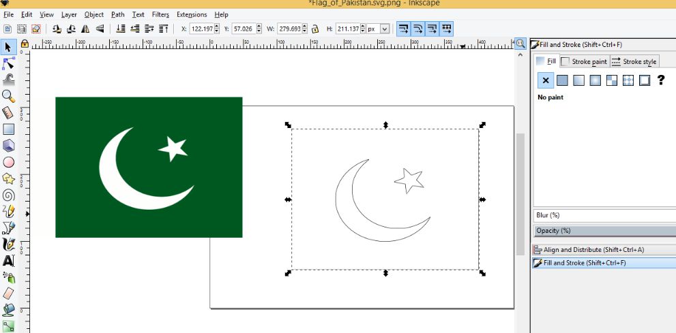Toggle scale stroke width with object

click(404, 29)
